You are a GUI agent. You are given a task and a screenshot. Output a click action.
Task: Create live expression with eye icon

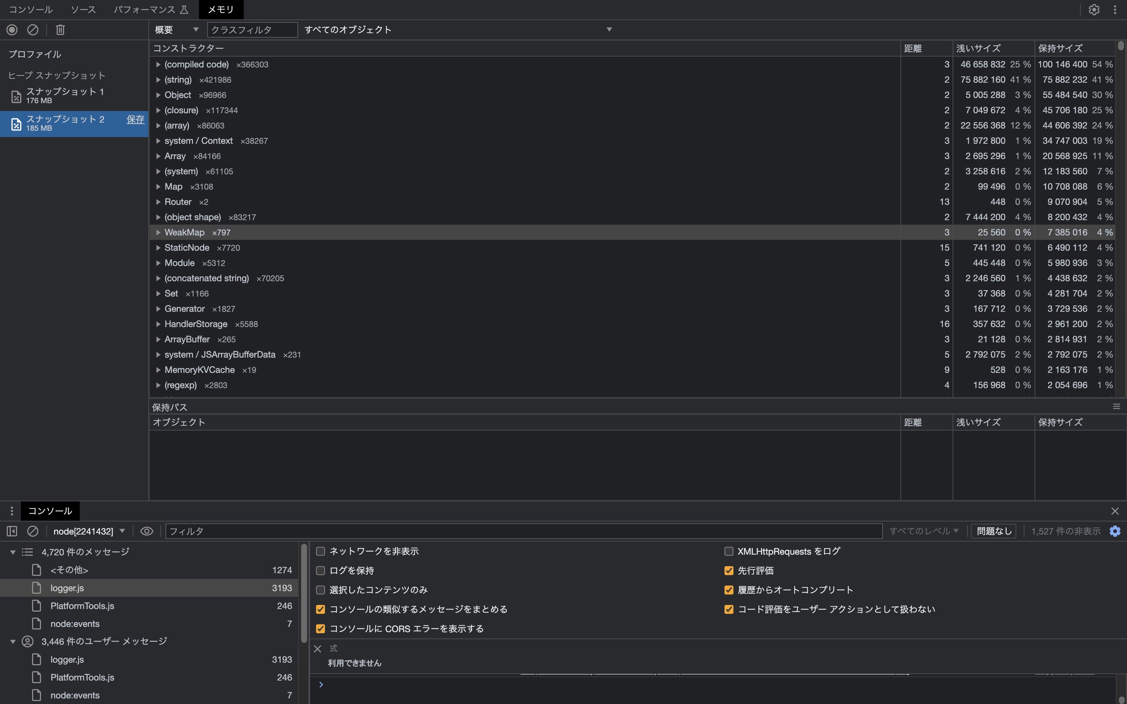[x=146, y=531]
